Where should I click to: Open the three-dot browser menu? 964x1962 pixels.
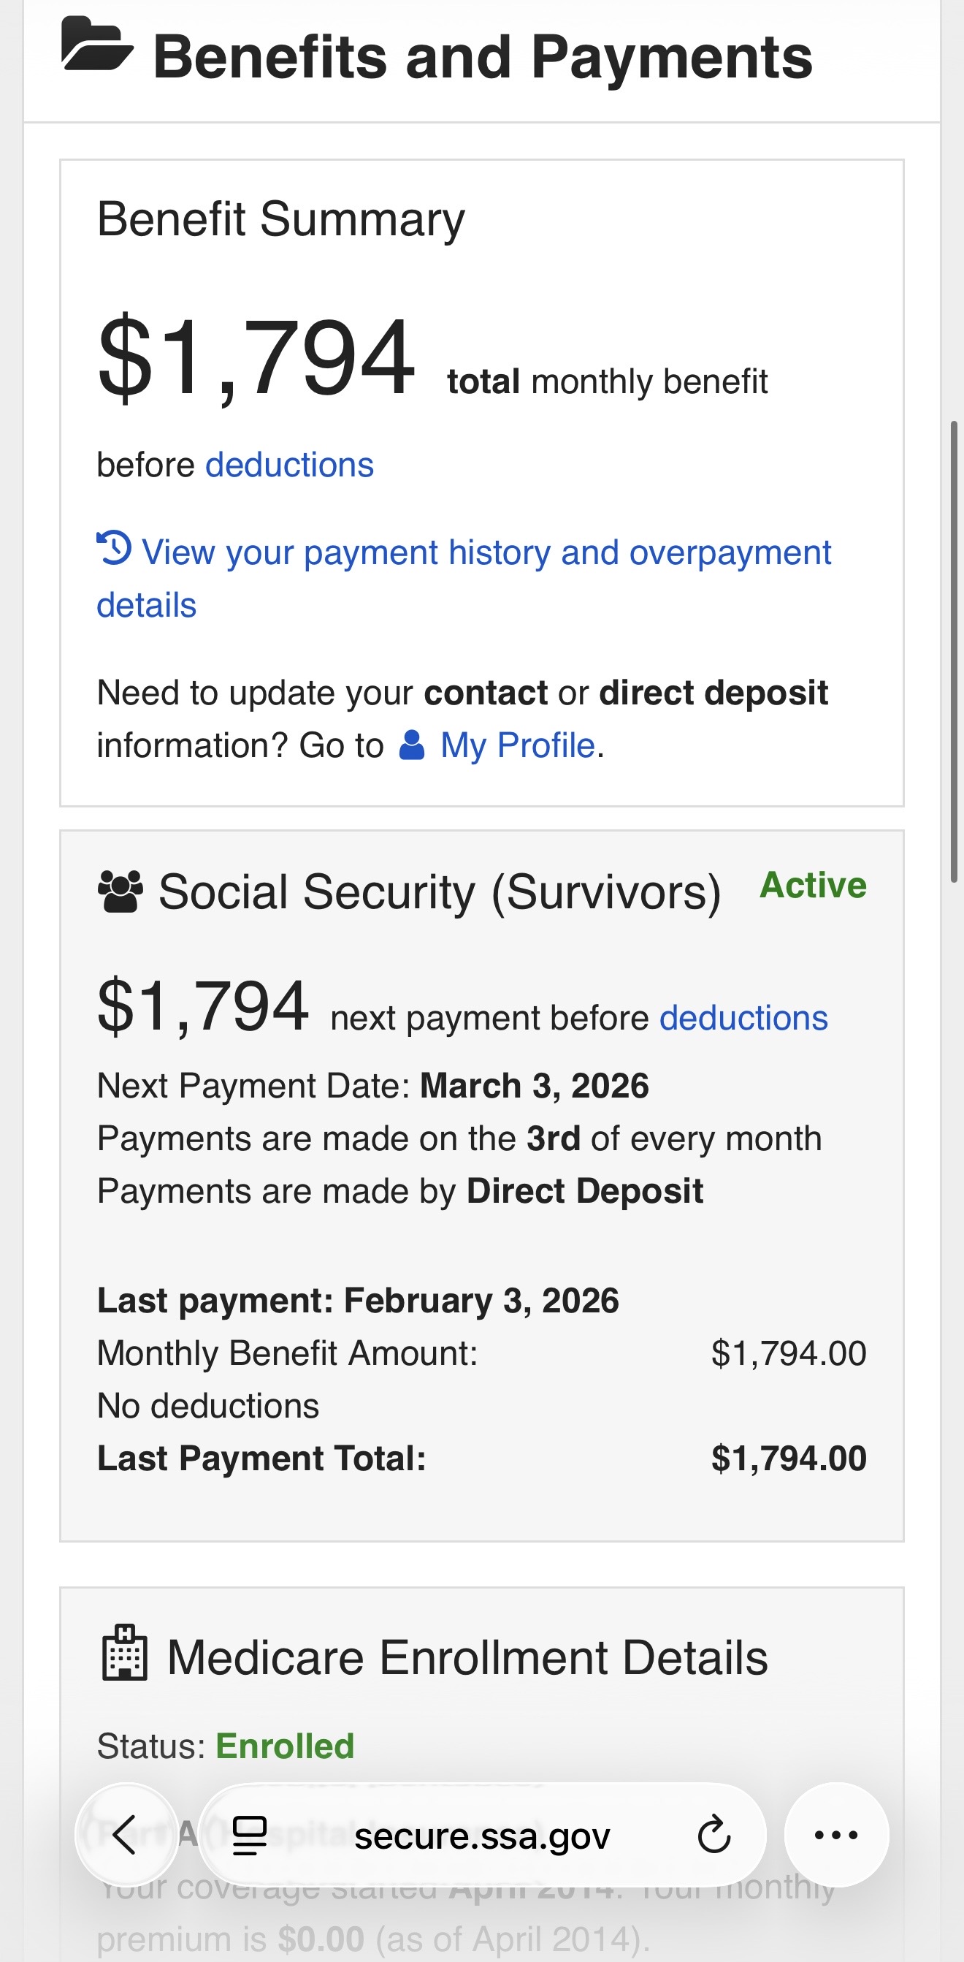[836, 1835]
